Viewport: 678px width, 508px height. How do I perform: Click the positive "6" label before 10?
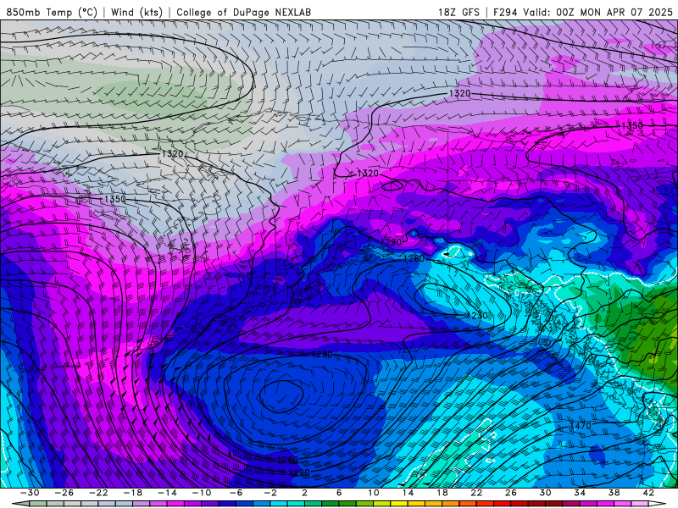coord(338,493)
